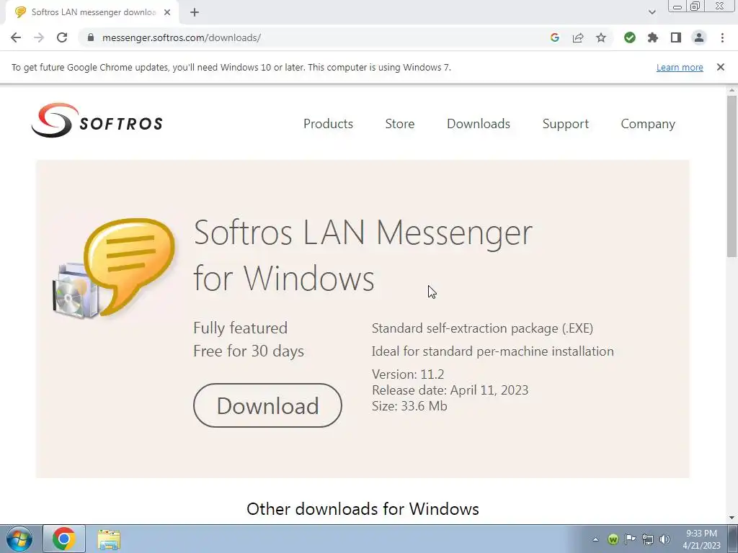This screenshot has height=553, width=738.
Task: Close the Softros LAN messenger tab
Action: pos(167,12)
